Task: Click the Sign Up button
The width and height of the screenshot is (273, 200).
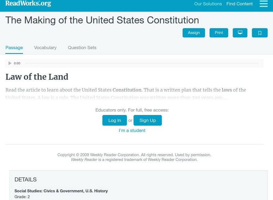Action: coord(147,120)
